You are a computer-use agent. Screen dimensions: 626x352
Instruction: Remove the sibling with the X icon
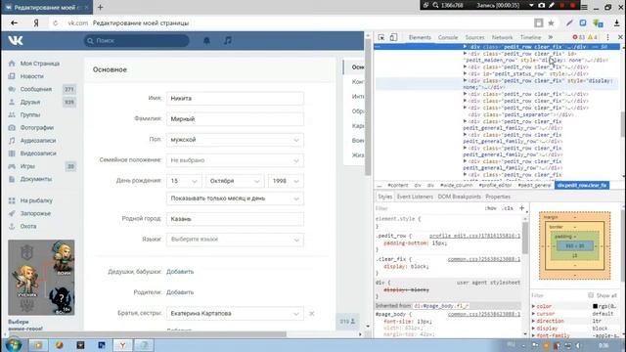[312, 313]
